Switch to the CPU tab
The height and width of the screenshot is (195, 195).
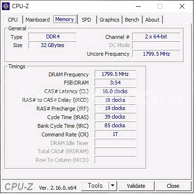tap(12, 20)
